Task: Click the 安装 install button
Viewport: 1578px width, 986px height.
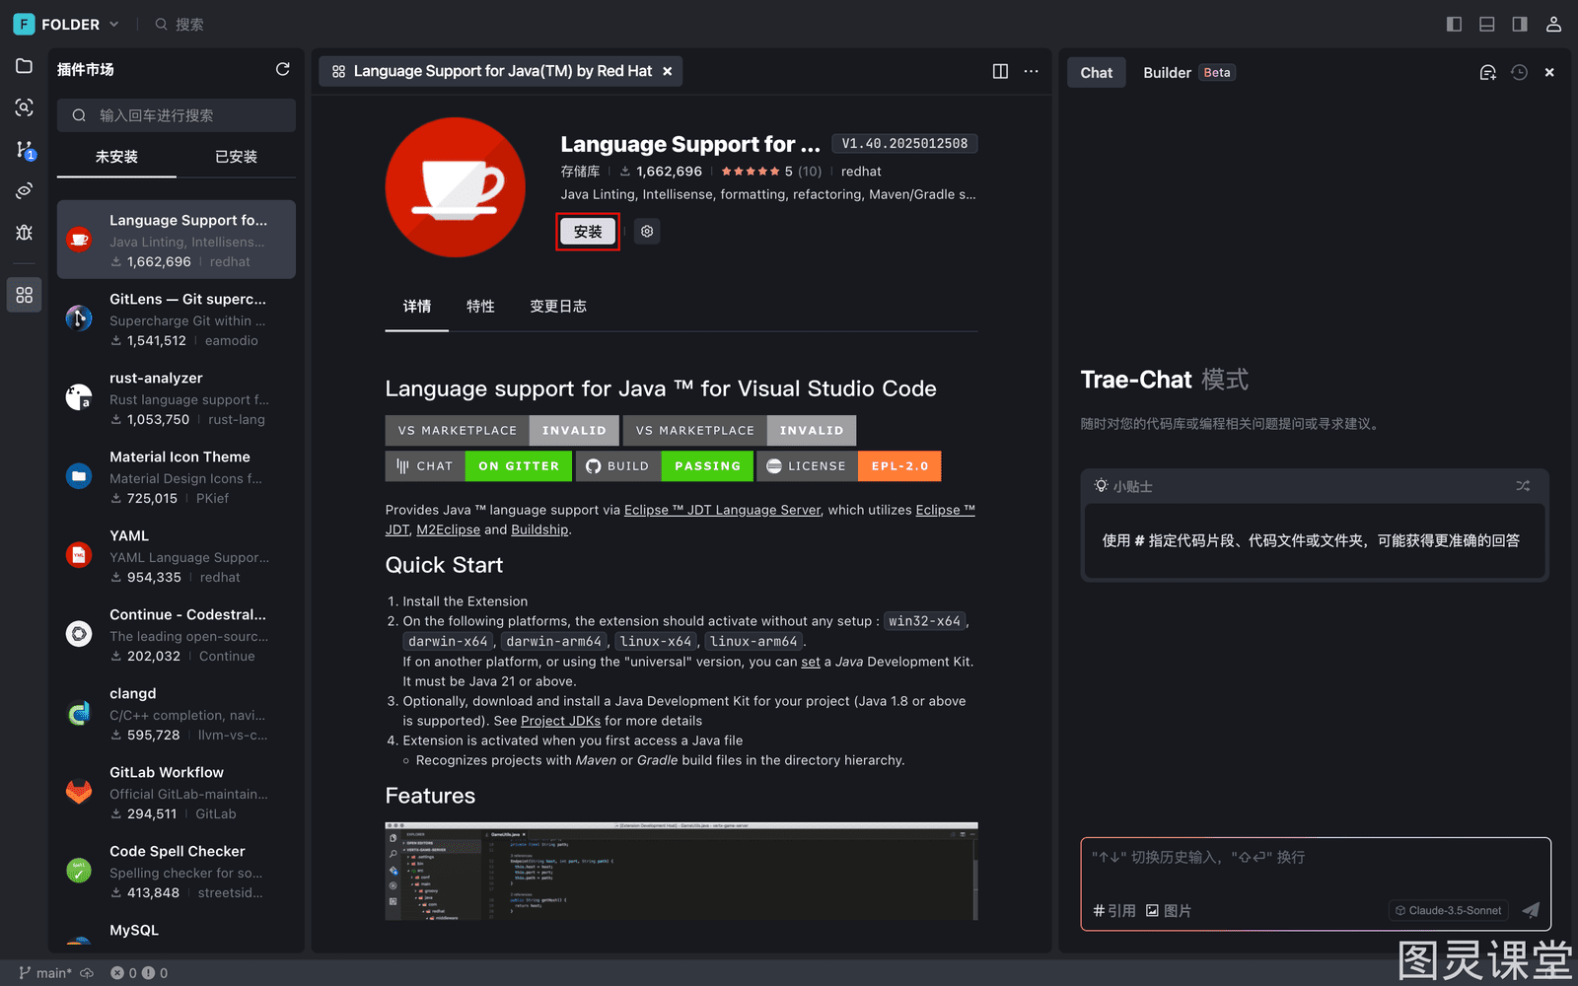Action: point(588,232)
